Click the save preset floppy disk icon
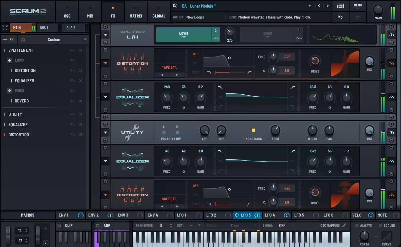The width and height of the screenshot is (401, 247). [175, 6]
